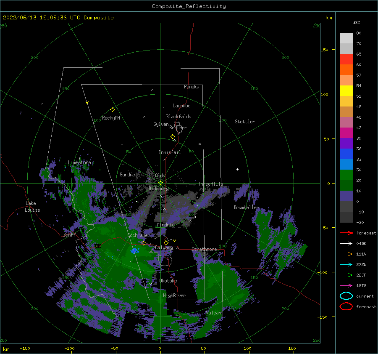
Task: Click the dBZ scale heading
Action: (356, 22)
